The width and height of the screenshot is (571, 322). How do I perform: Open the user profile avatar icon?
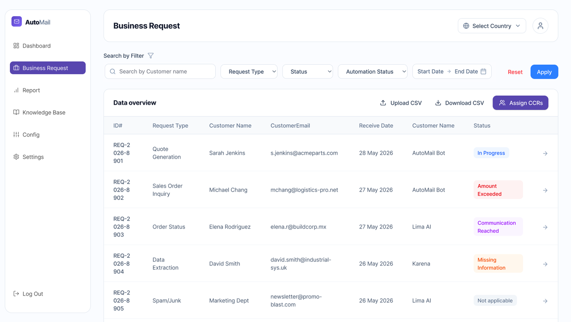point(540,26)
